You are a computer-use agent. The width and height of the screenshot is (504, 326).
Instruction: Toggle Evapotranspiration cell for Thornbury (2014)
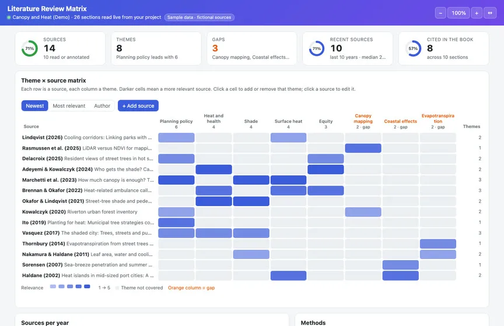point(437,244)
